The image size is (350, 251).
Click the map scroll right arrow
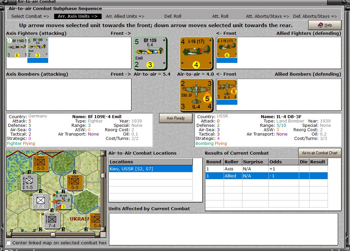97,235
